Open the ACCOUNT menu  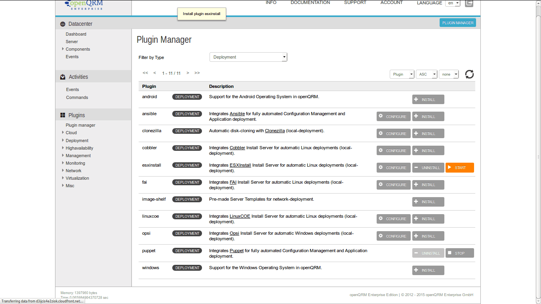391,2
